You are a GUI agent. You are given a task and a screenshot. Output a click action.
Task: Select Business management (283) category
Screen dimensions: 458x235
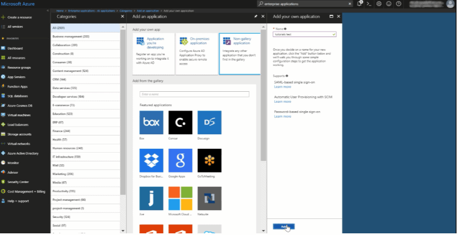click(x=85, y=36)
